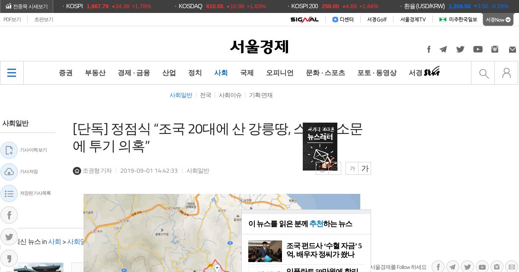The height and width of the screenshot is (272, 519).
Task: Open the 서울경제TV link
Action: 413,19
